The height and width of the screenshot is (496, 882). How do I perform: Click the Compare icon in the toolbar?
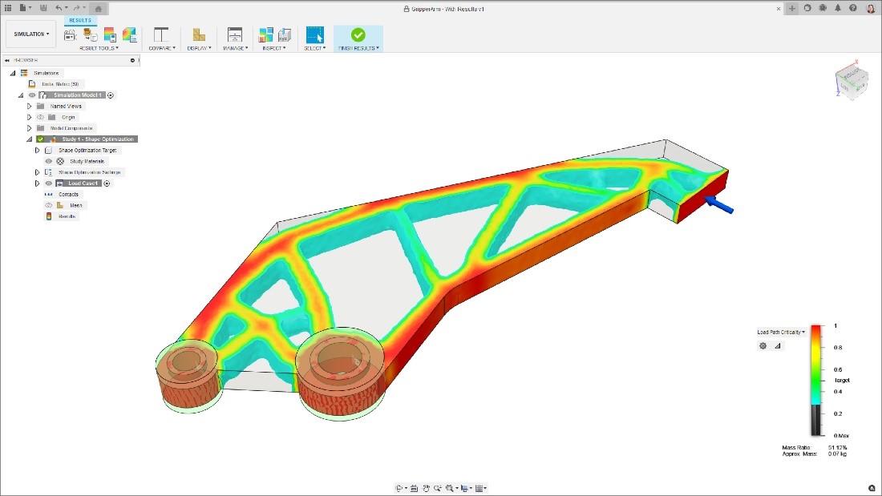tap(160, 36)
